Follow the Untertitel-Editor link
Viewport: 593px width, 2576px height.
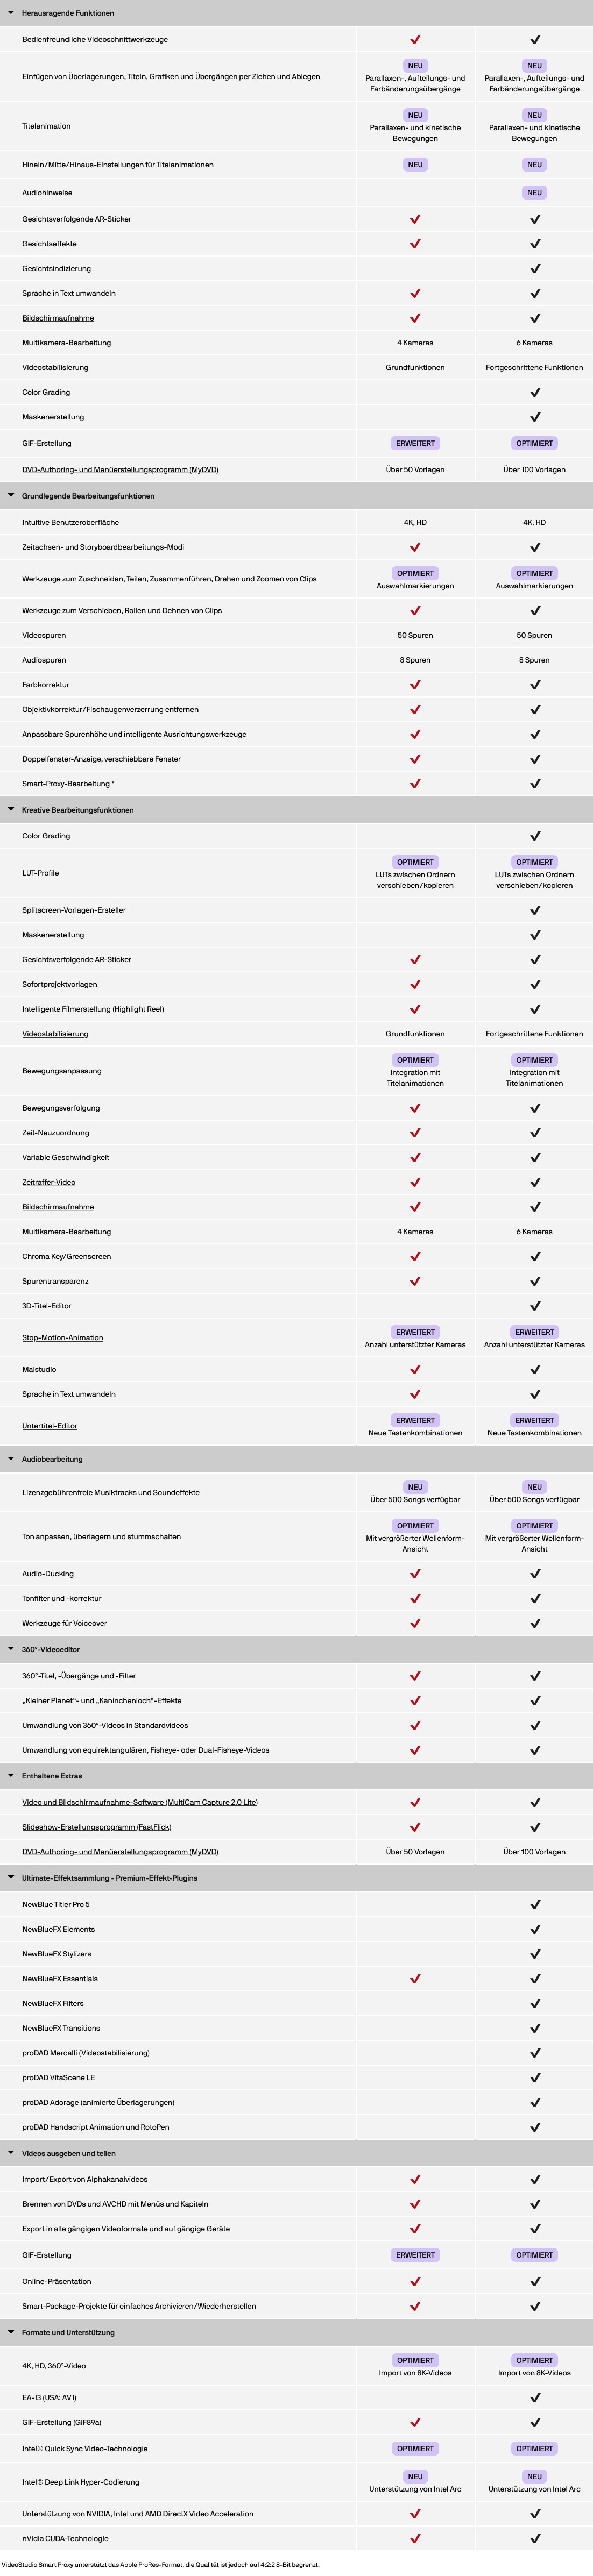tap(50, 1426)
